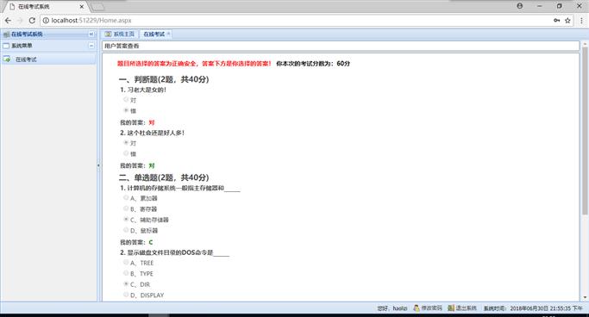Collapse the 在线考试系统 left panel

[x=91, y=34]
